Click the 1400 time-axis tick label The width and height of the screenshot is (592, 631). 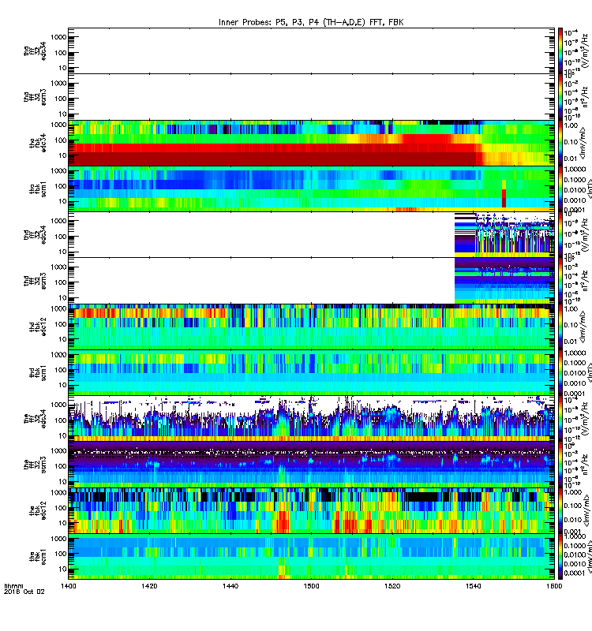pyautogui.click(x=68, y=585)
